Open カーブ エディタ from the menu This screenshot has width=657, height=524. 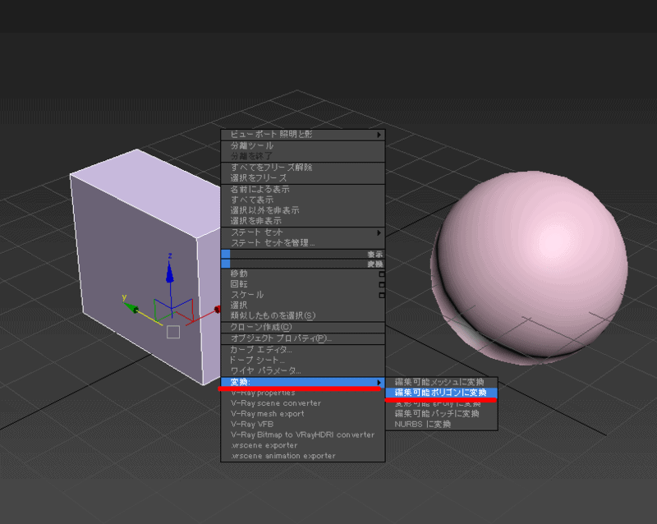click(x=258, y=350)
